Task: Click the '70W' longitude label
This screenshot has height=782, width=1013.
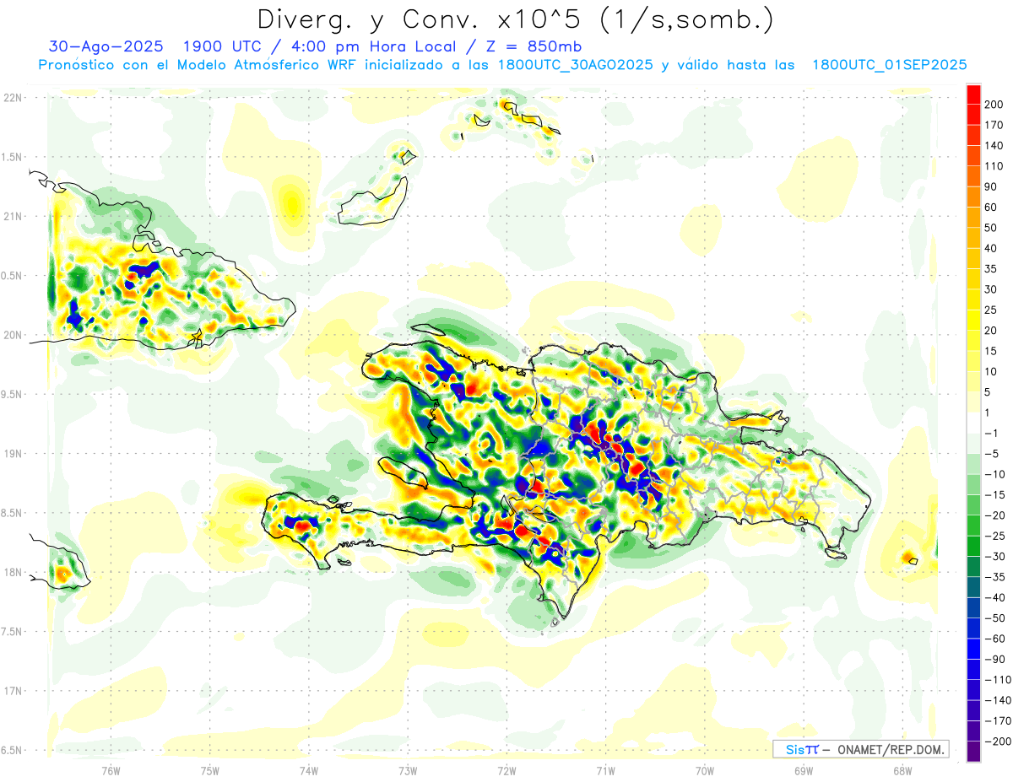Action: pyautogui.click(x=705, y=770)
